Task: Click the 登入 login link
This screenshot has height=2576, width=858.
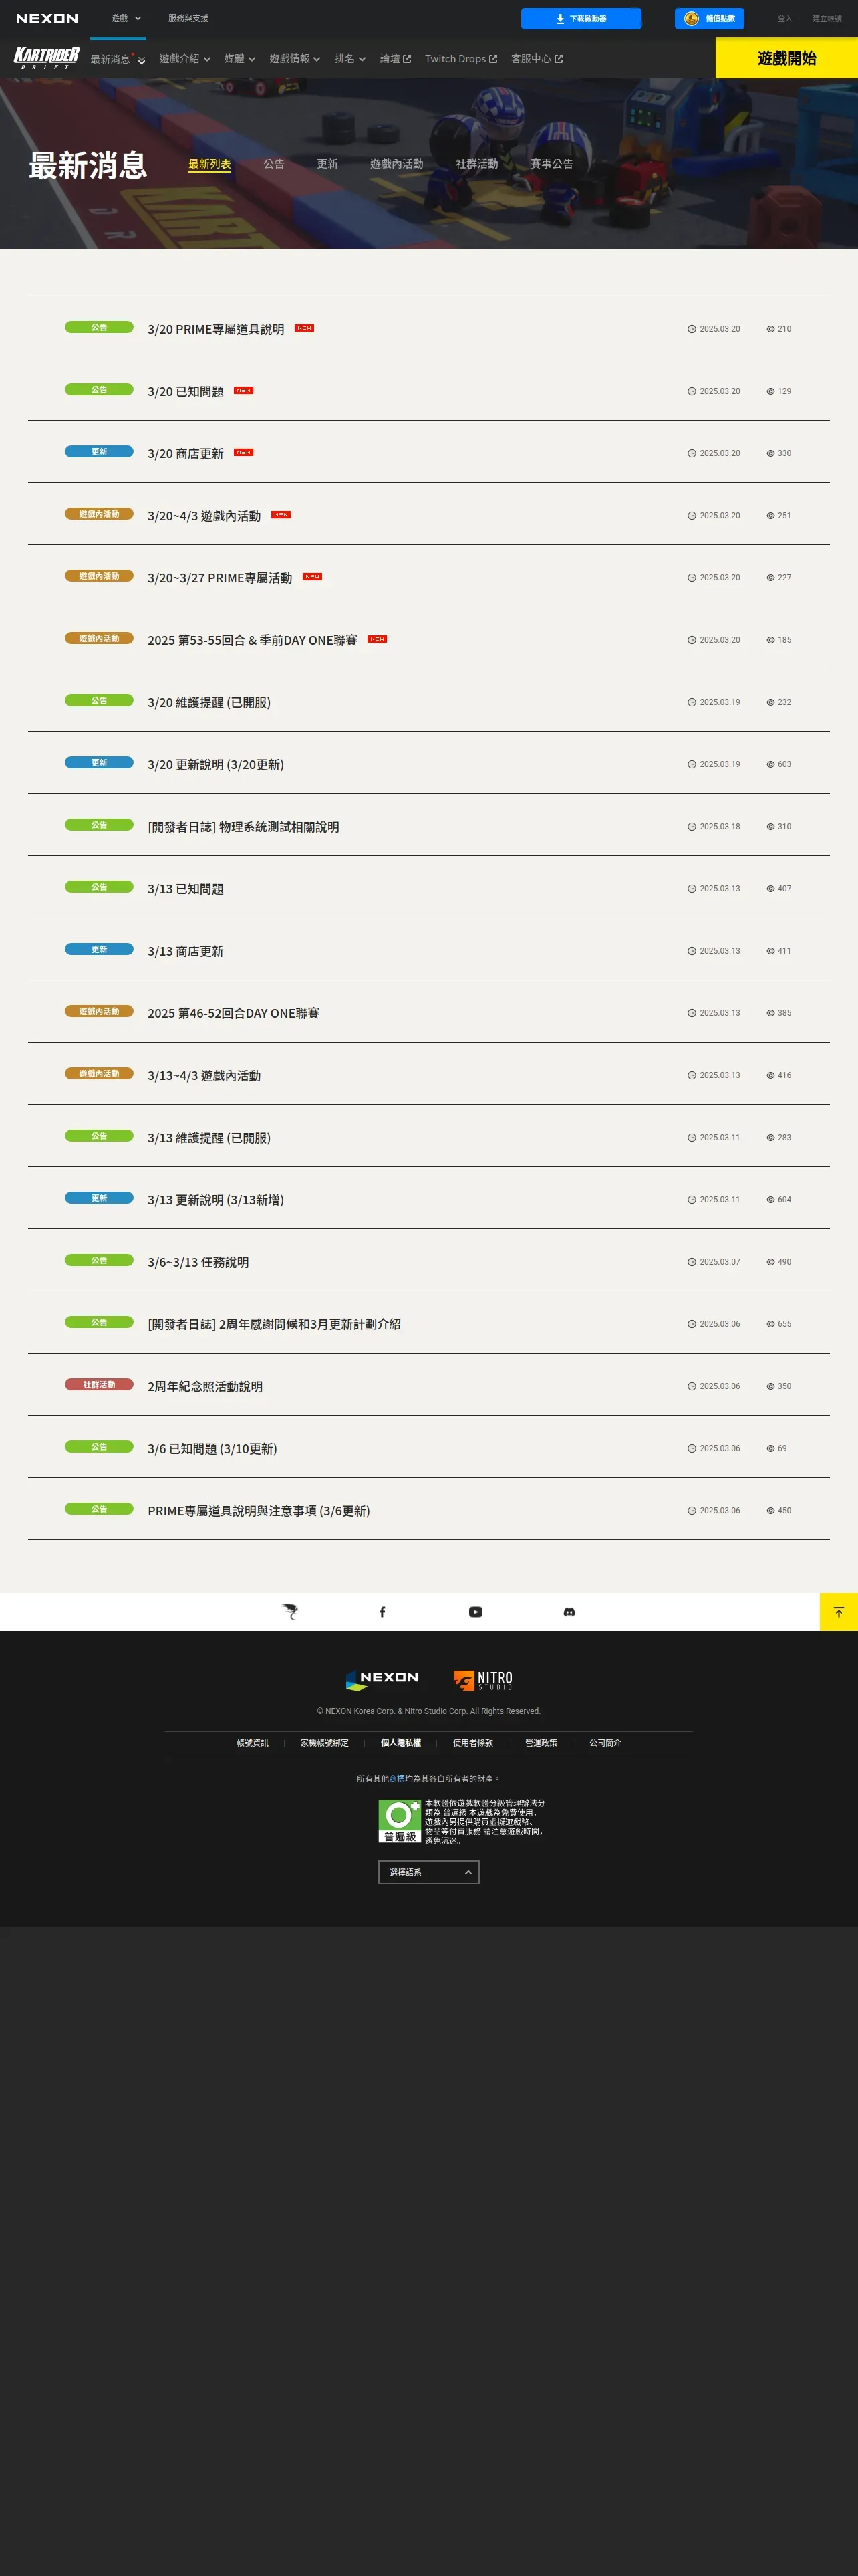Action: click(x=784, y=18)
